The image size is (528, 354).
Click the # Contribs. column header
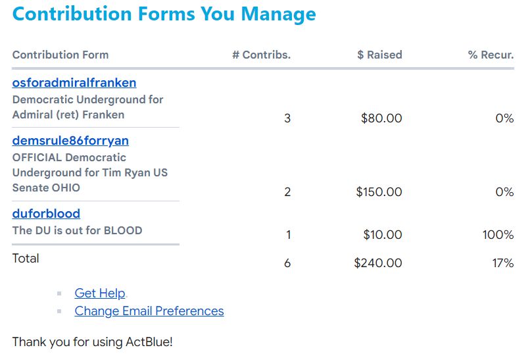pyautogui.click(x=261, y=55)
